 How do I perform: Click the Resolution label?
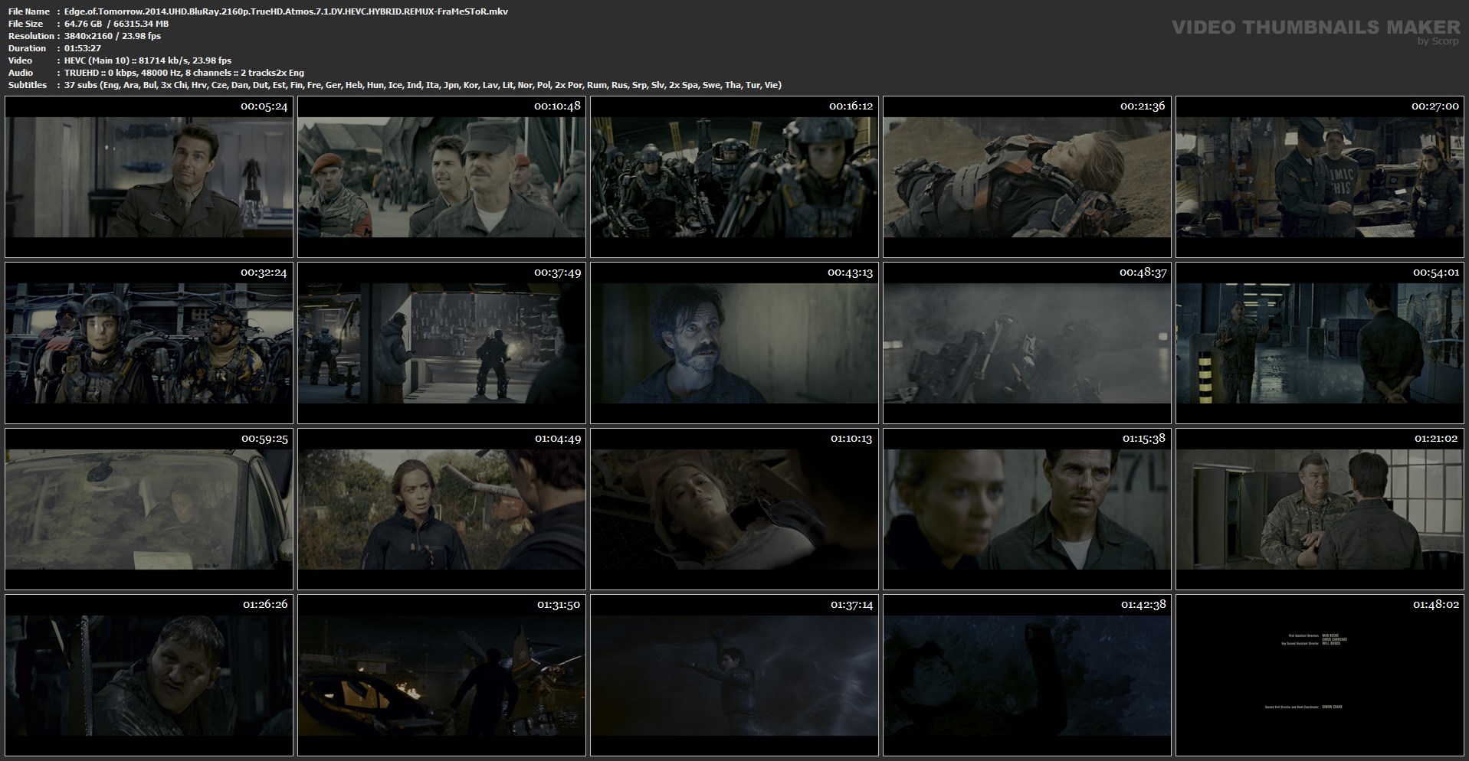tap(31, 36)
